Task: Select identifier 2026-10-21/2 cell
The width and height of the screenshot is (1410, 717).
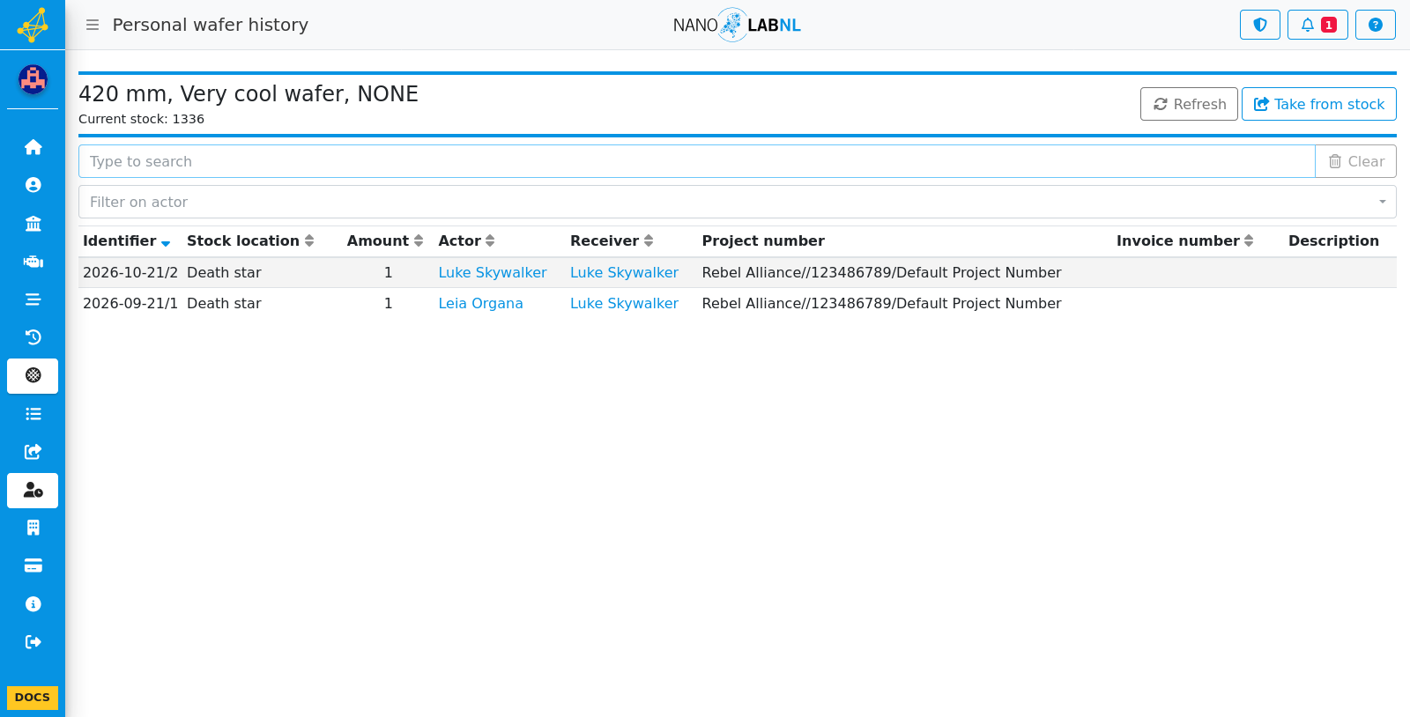Action: 130,273
